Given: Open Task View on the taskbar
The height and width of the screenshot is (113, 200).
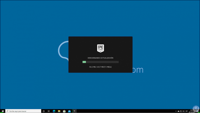Looking at the screenshot, I should click(x=49, y=111).
